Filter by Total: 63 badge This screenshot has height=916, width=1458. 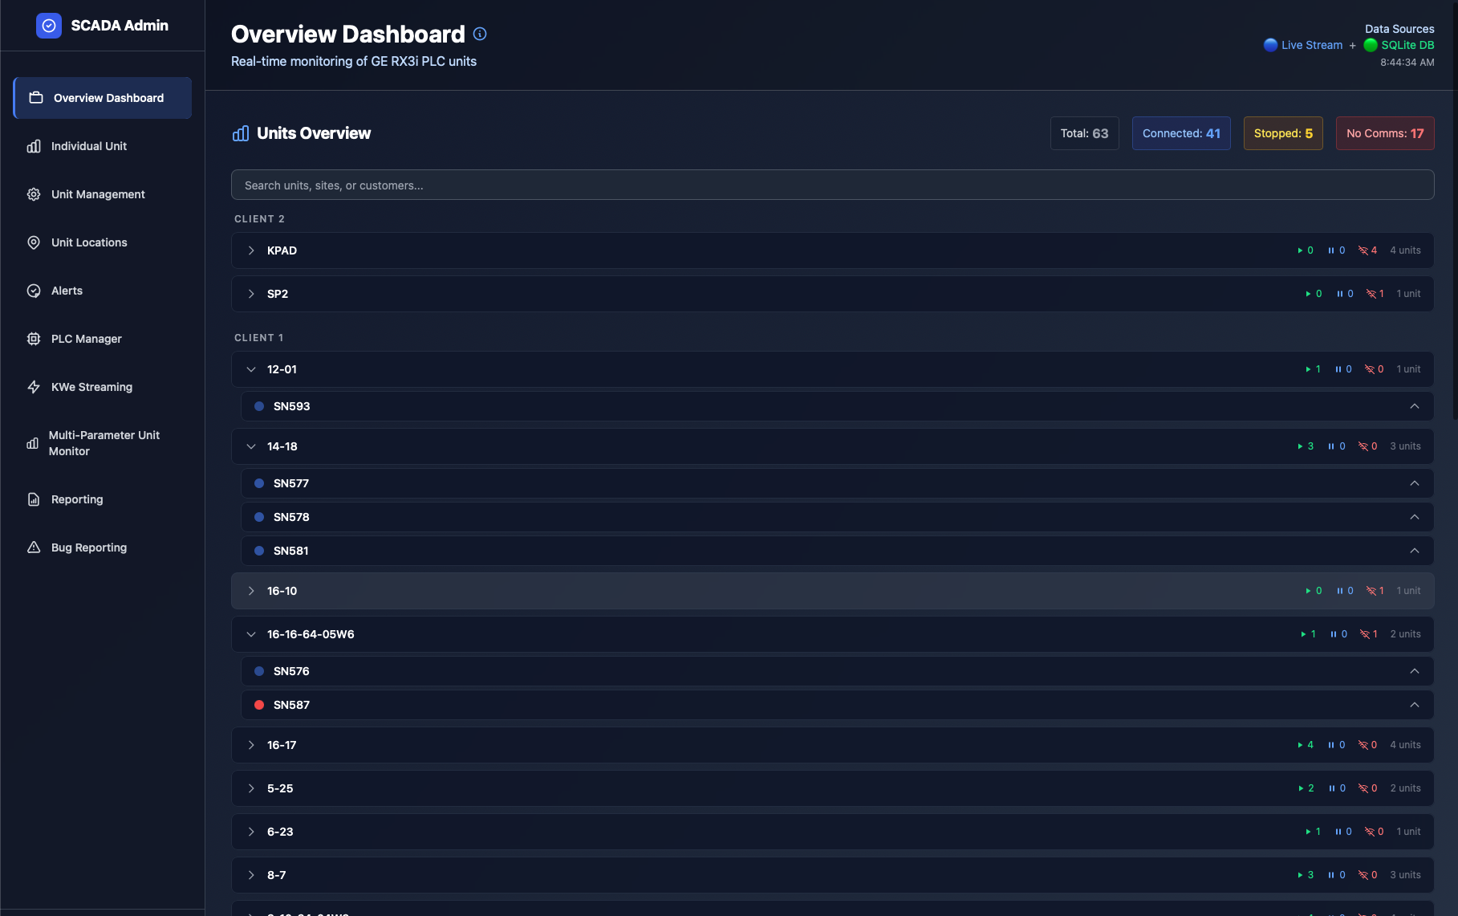1084,133
